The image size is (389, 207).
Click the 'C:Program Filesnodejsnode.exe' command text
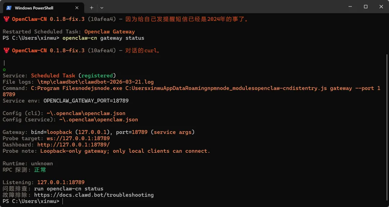point(77,88)
